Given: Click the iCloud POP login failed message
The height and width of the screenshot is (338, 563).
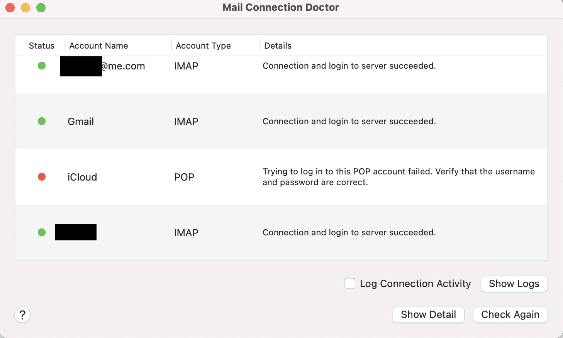Looking at the screenshot, I should [399, 177].
